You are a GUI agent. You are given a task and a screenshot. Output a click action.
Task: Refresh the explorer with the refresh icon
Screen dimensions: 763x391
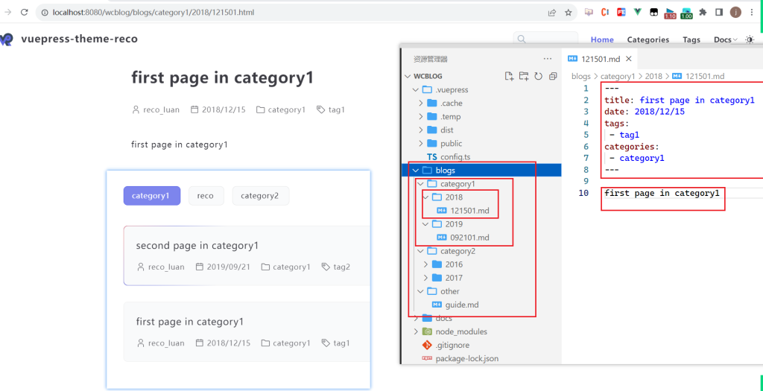coord(538,76)
